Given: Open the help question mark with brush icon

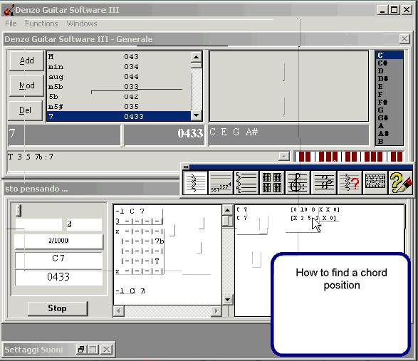Looking at the screenshot, I should 400,182.
